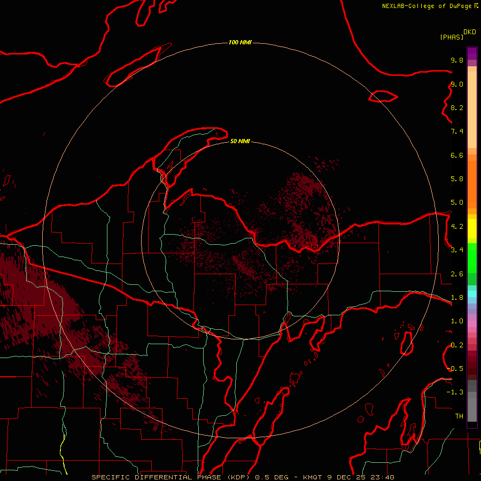Screen dimensions: 481x481
Task: Click the 1.0 scale value
Action: [457, 321]
